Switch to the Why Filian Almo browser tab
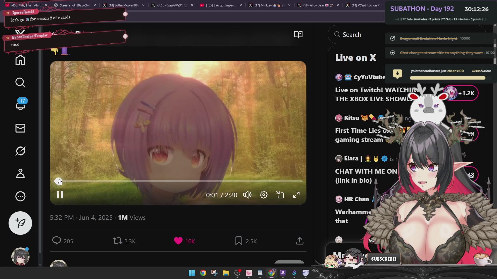The image size is (497, 279). click(x=26, y=5)
